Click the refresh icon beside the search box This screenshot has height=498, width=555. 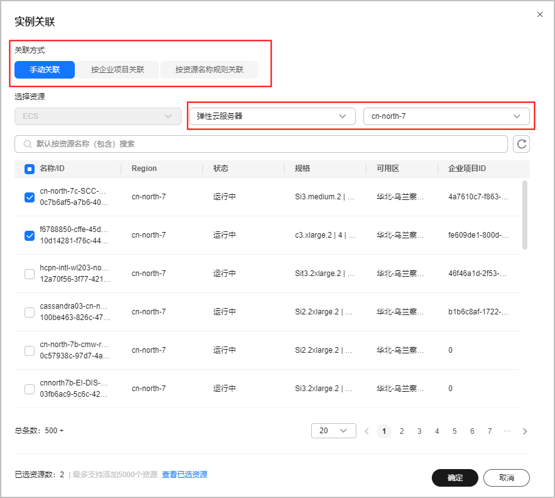pos(521,144)
